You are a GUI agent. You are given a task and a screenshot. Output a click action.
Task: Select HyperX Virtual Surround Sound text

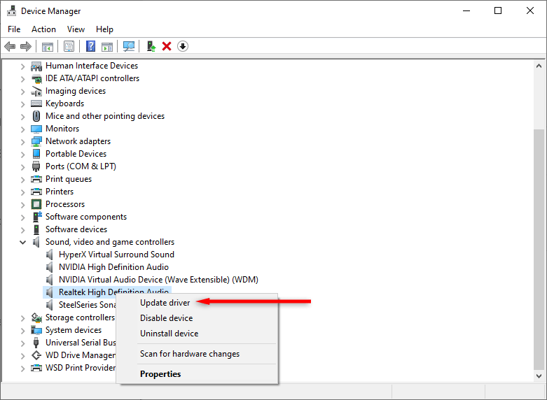click(x=116, y=255)
